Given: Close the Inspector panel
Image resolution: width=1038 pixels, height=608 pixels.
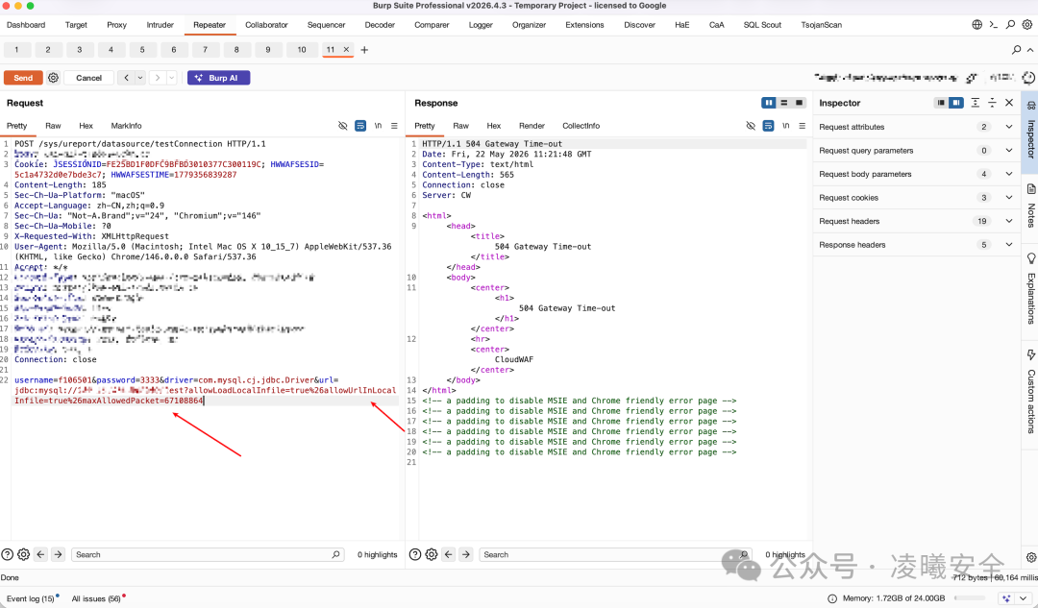Looking at the screenshot, I should click(1009, 103).
